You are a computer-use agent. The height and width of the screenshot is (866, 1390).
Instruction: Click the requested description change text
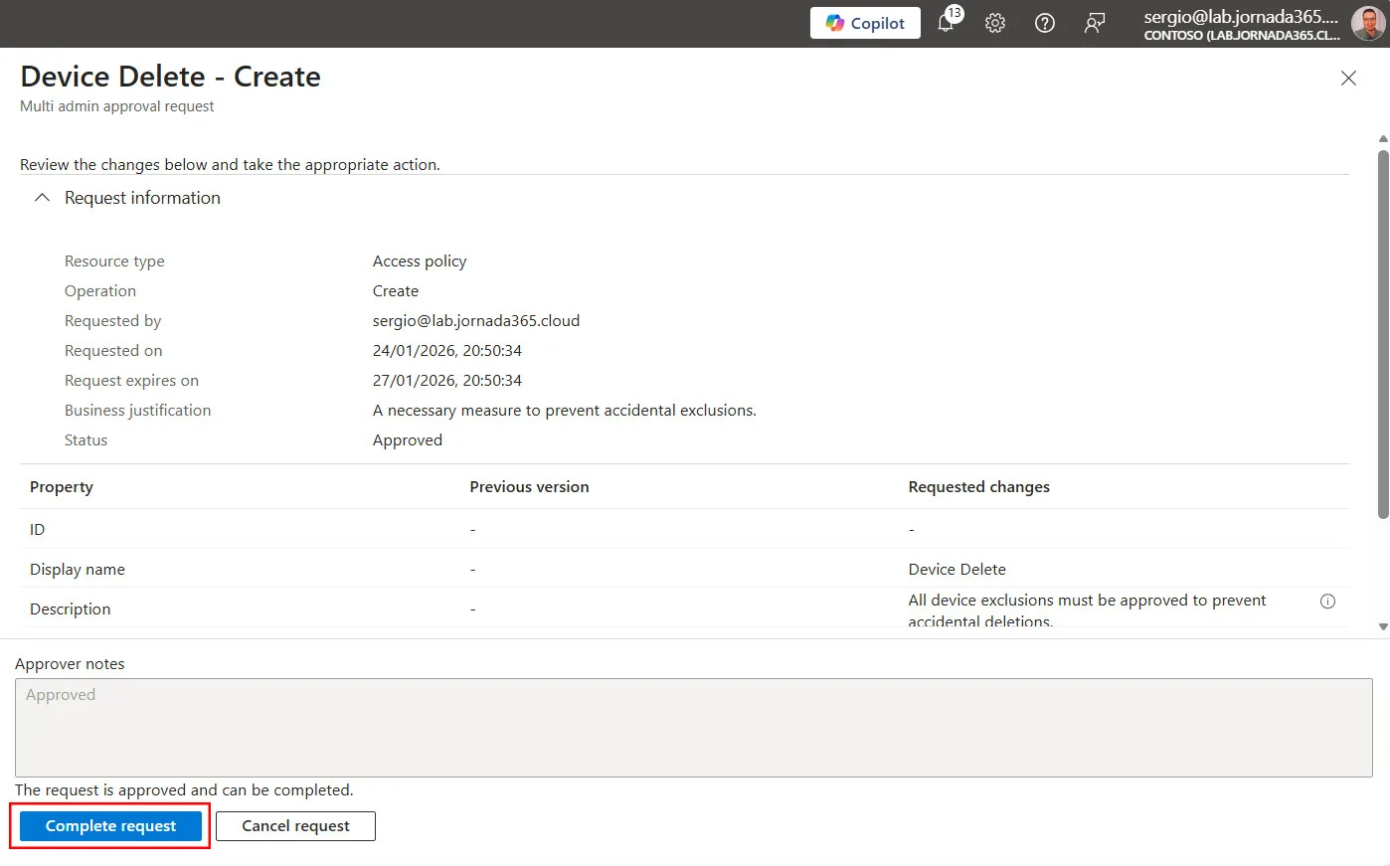point(1087,610)
